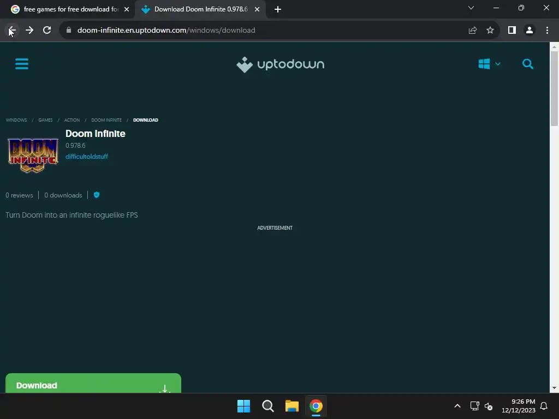This screenshot has height=419, width=559.
Task: Click the muted volume tray icon
Action: [x=489, y=406]
